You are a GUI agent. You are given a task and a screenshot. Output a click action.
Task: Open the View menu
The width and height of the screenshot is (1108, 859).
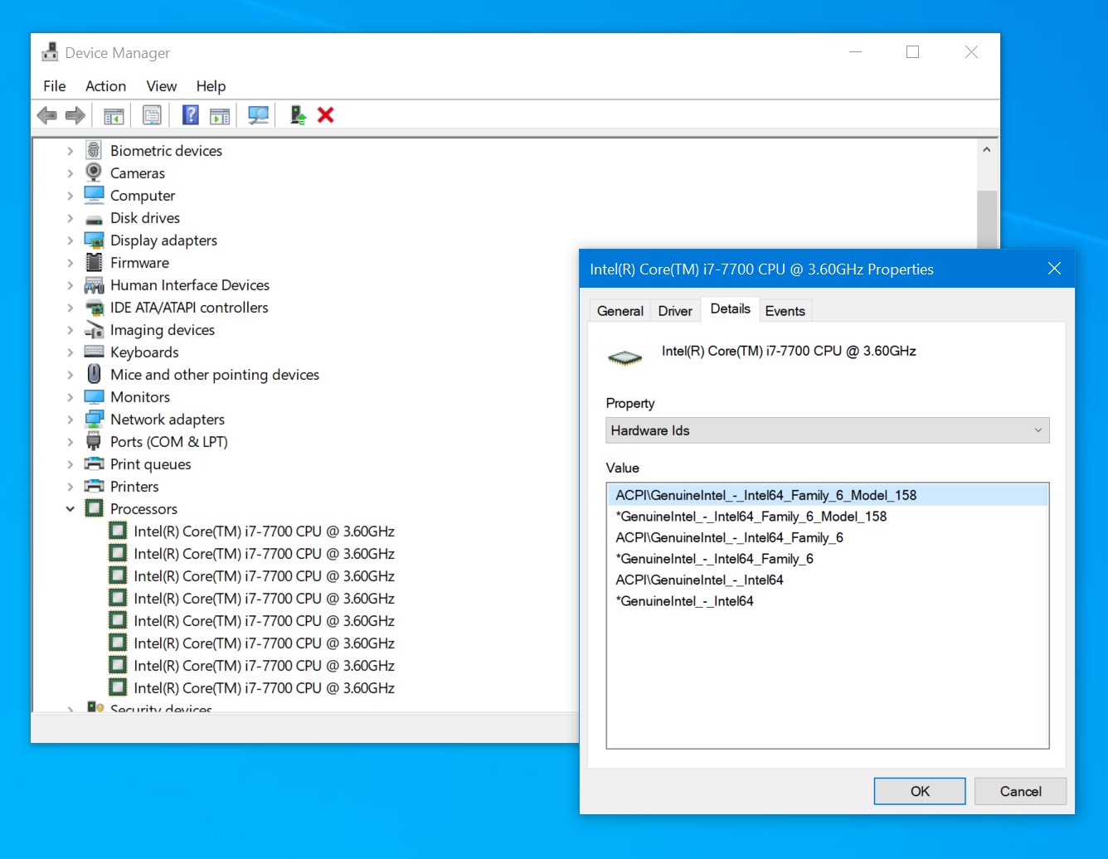tap(162, 86)
